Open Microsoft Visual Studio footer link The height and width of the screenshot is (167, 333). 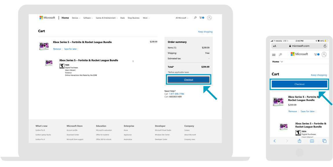coord(163,130)
